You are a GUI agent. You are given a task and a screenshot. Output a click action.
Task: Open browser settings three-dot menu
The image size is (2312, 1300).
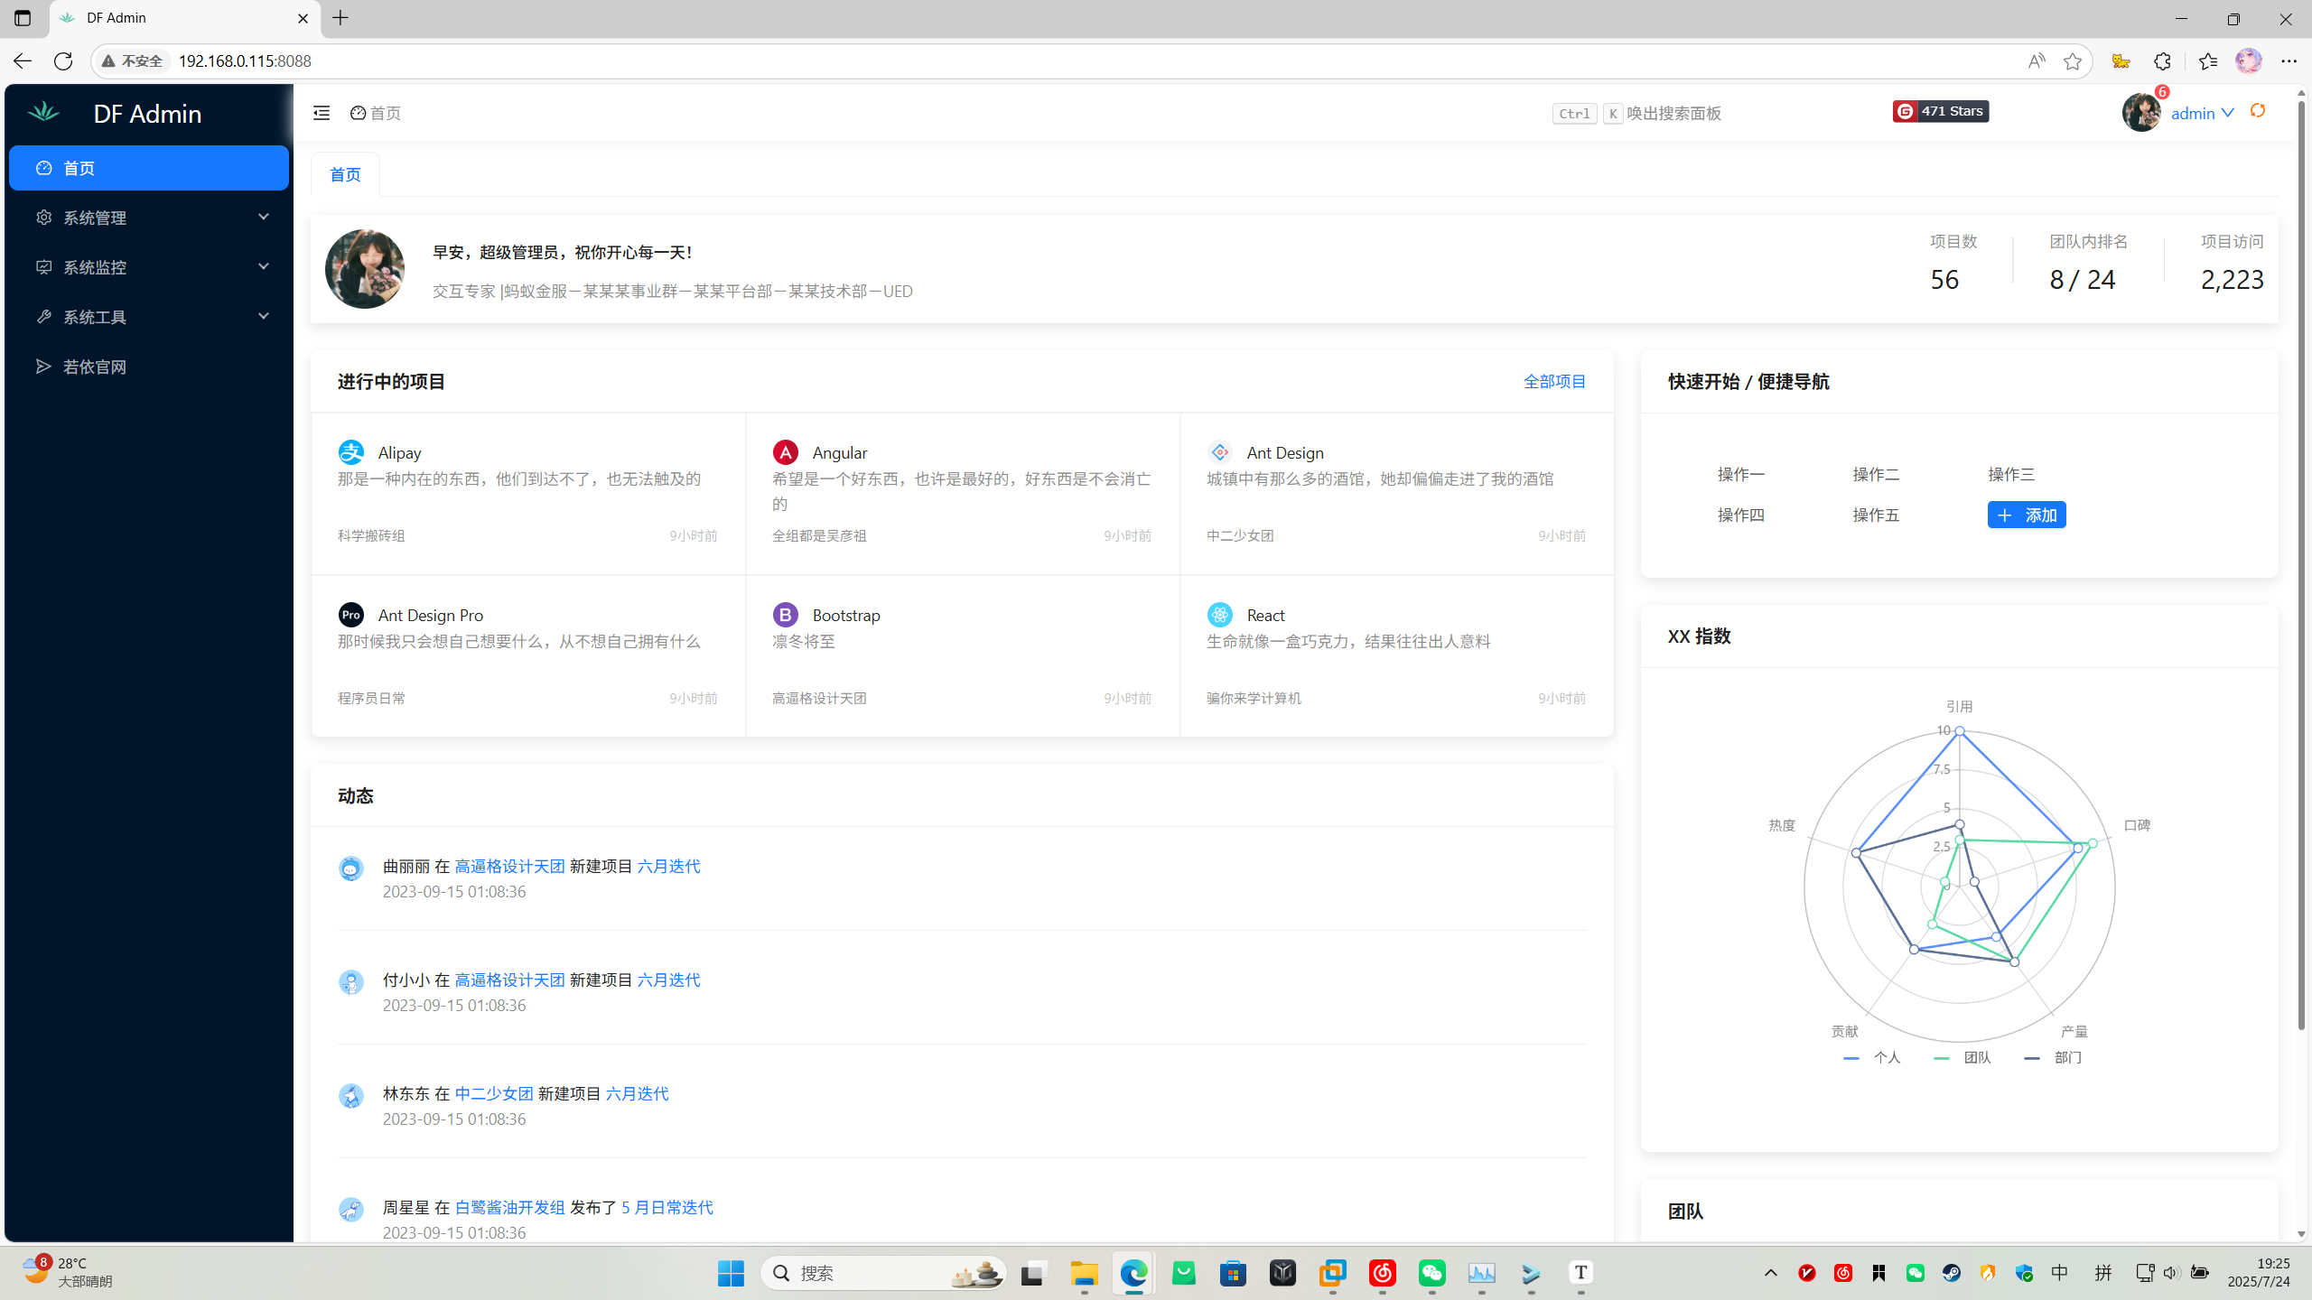[2289, 60]
